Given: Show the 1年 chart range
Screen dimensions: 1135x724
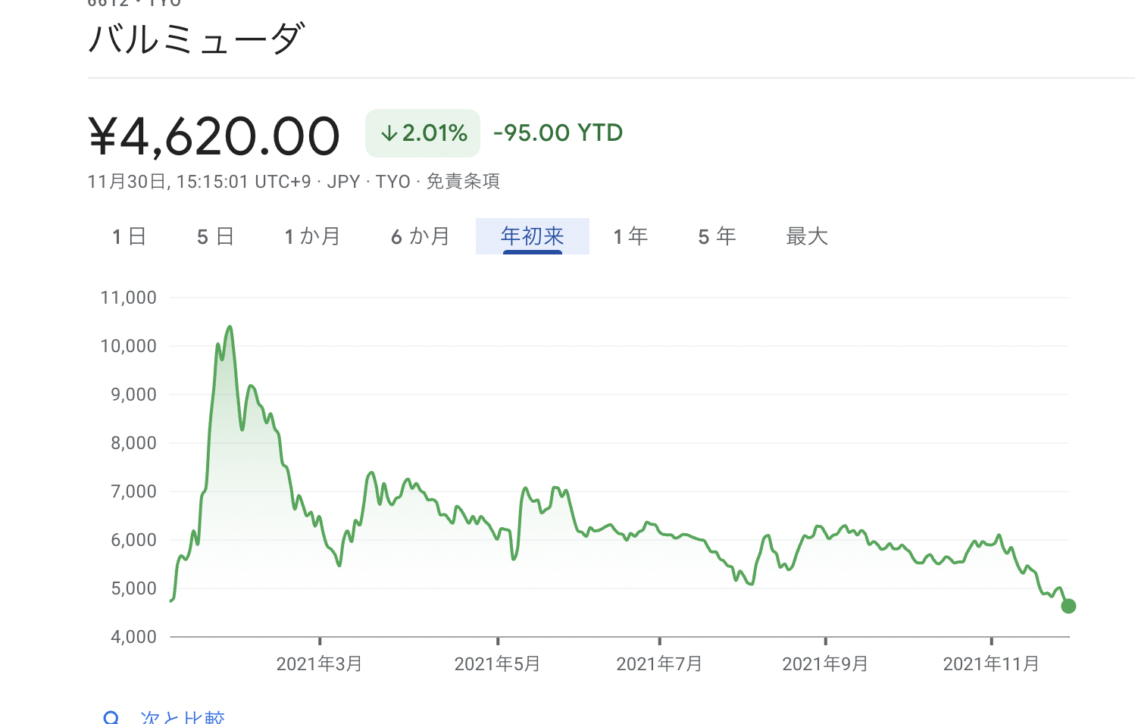Looking at the screenshot, I should click(x=630, y=236).
